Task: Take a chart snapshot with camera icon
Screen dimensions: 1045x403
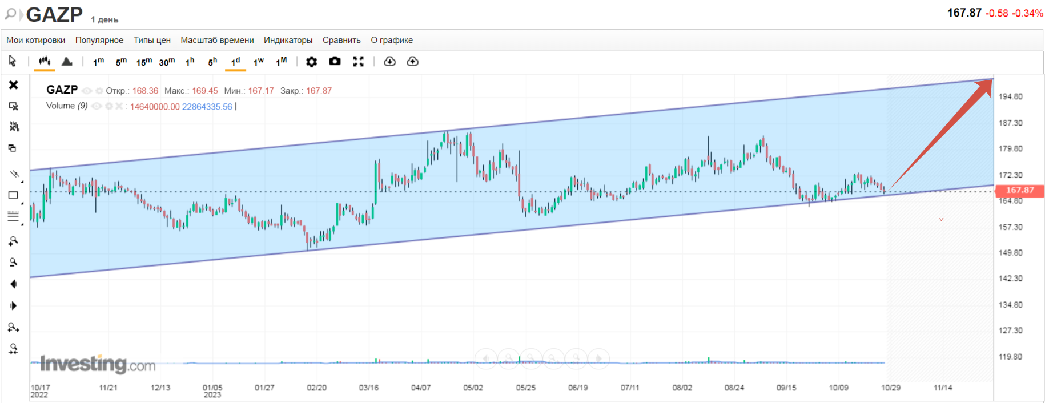Action: point(335,61)
